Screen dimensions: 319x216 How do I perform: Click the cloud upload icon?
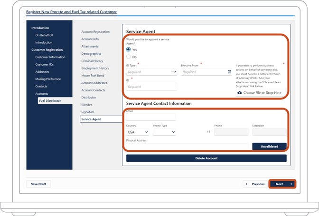click(240, 93)
